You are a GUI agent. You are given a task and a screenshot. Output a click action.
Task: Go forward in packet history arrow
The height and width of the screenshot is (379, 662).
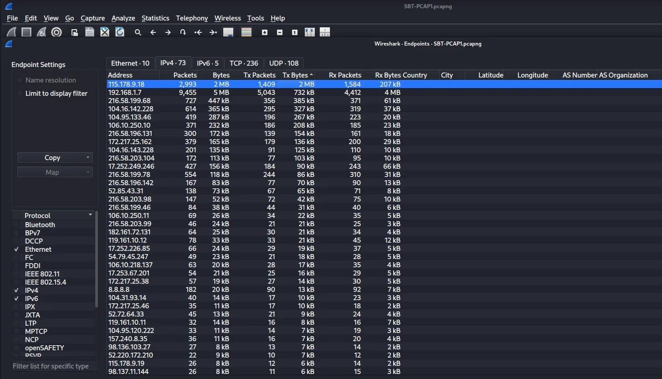(x=168, y=32)
